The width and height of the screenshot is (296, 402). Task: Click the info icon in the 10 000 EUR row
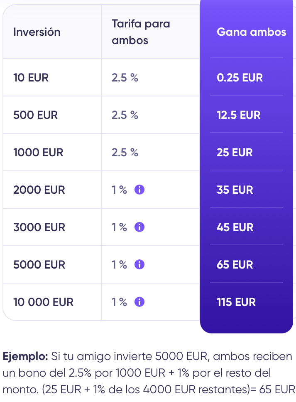coord(139,302)
